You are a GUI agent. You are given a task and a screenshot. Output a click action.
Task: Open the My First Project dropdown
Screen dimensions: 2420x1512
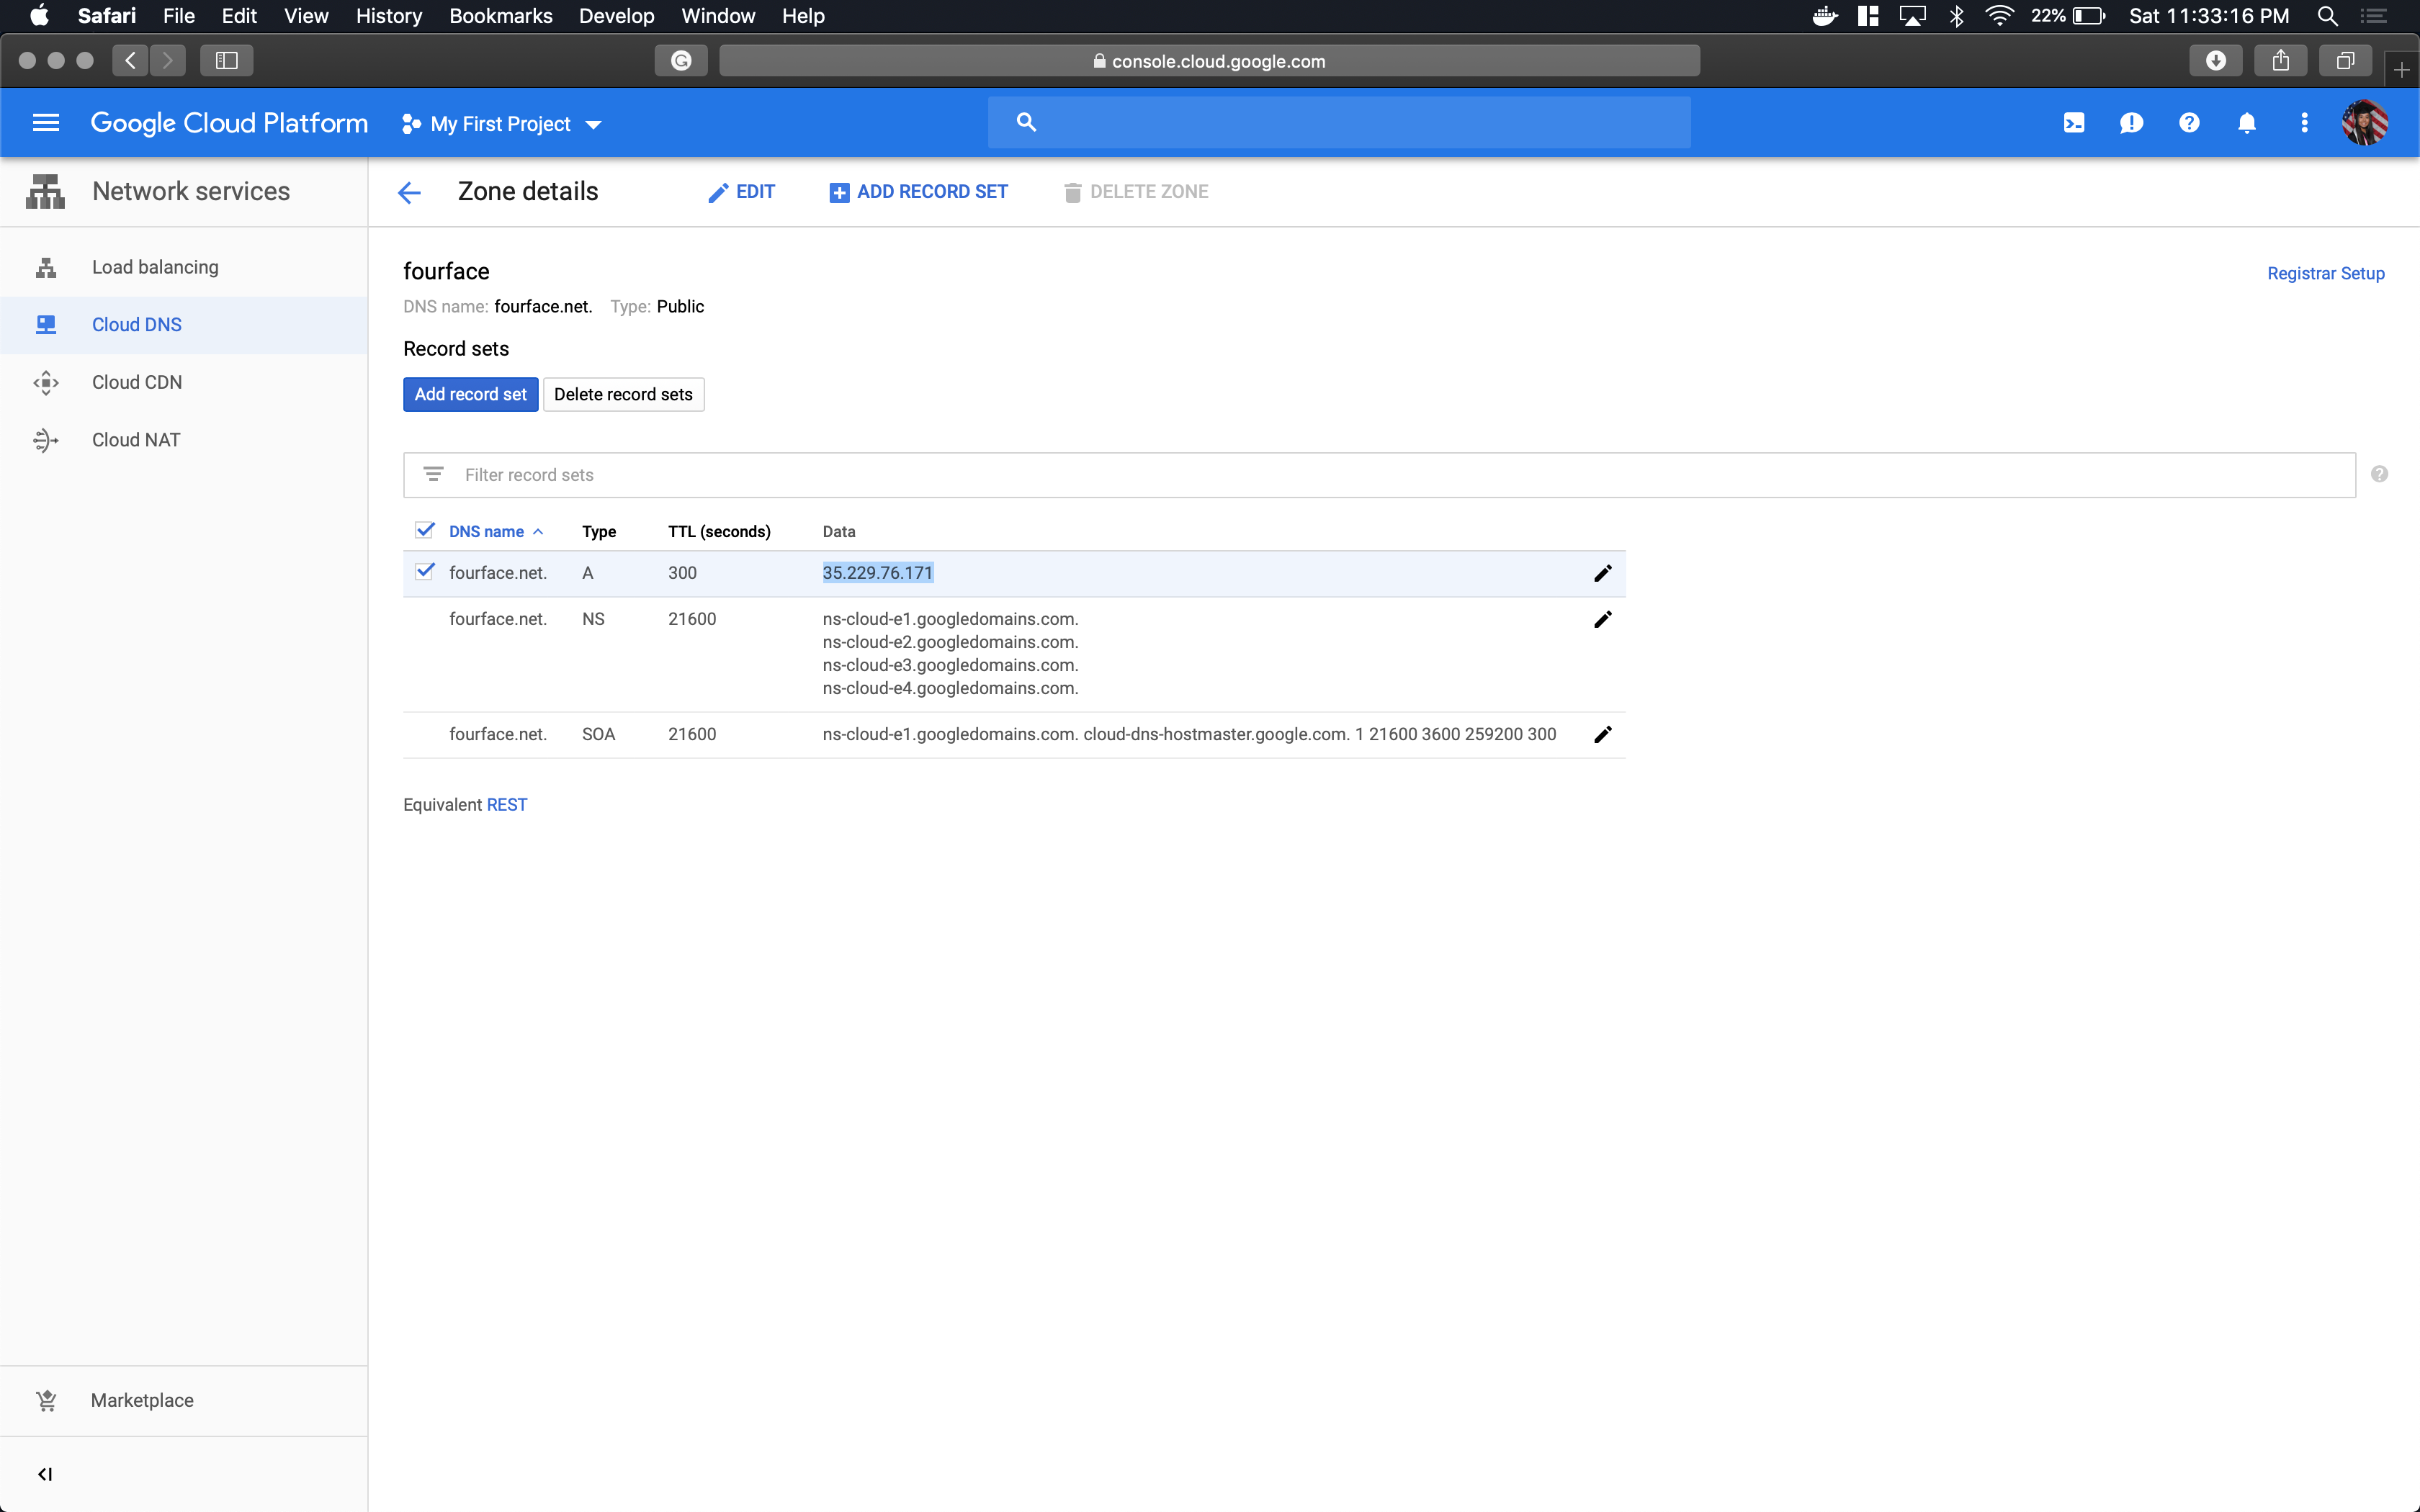tap(502, 124)
